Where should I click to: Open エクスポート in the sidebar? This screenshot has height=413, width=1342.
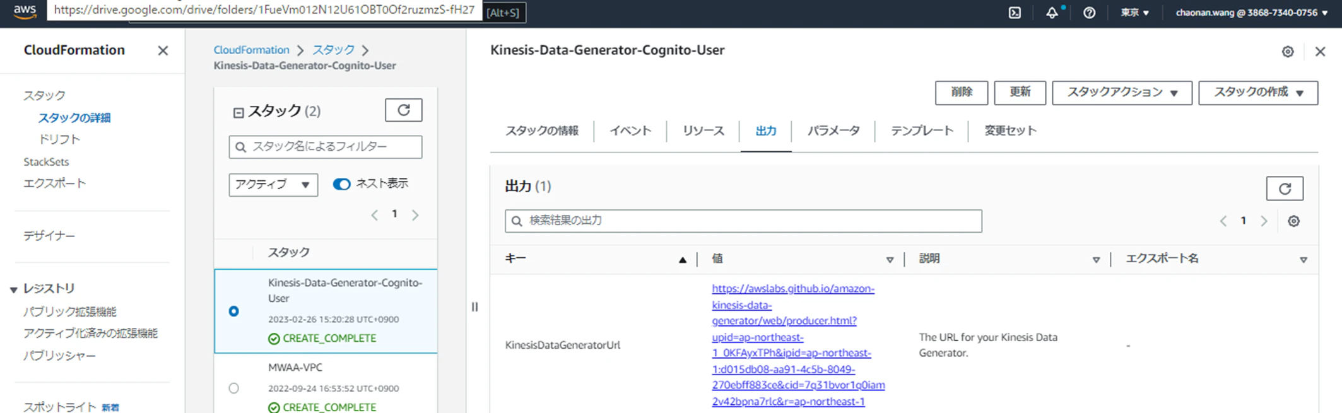(54, 183)
